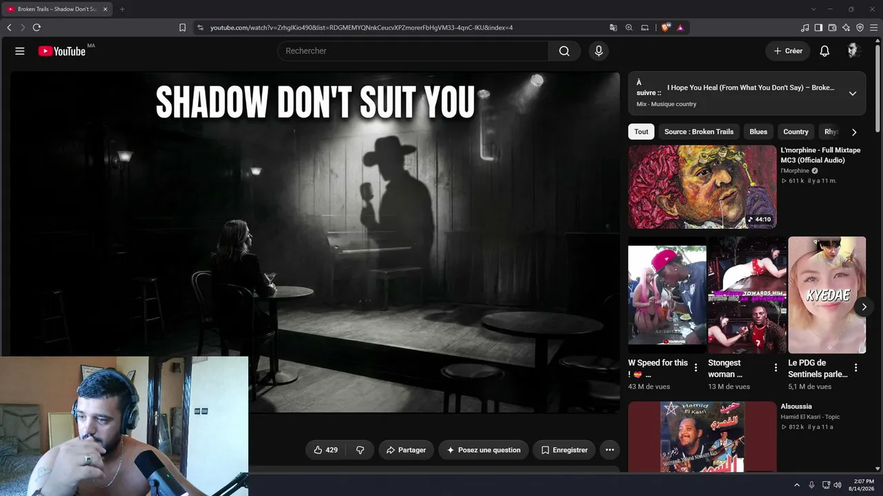Viewport: 883px width, 496px height.
Task: Open the 'Stongest woman' short thumbnail
Action: (747, 296)
